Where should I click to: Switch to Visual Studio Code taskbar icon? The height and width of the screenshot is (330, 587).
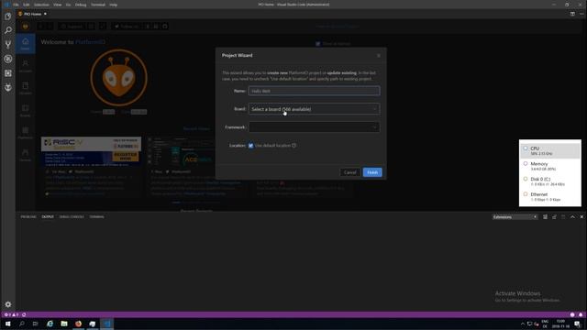click(106, 324)
